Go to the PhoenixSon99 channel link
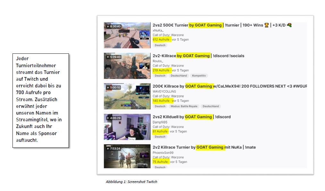The image size is (325, 191). coord(163,153)
